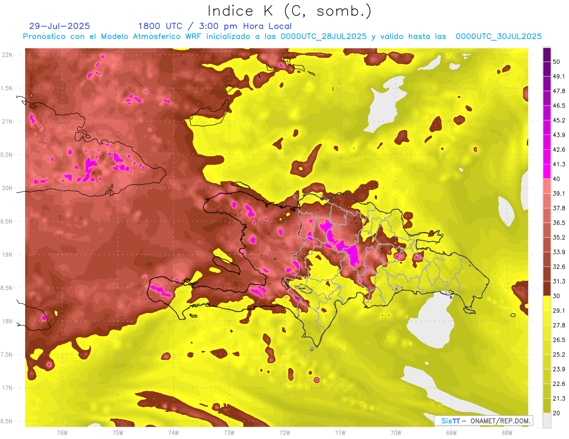Select the "29.1" colorbar label

[559, 311]
